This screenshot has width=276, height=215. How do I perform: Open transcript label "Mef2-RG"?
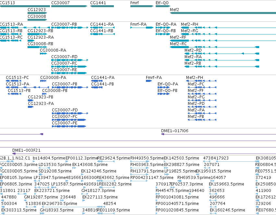[189, 31]
